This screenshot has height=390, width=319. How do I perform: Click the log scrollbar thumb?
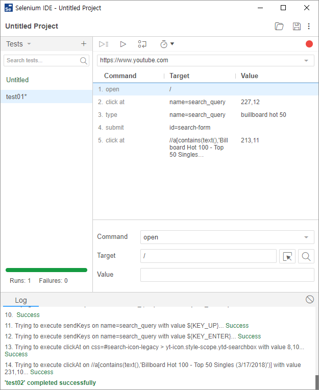tap(317, 382)
